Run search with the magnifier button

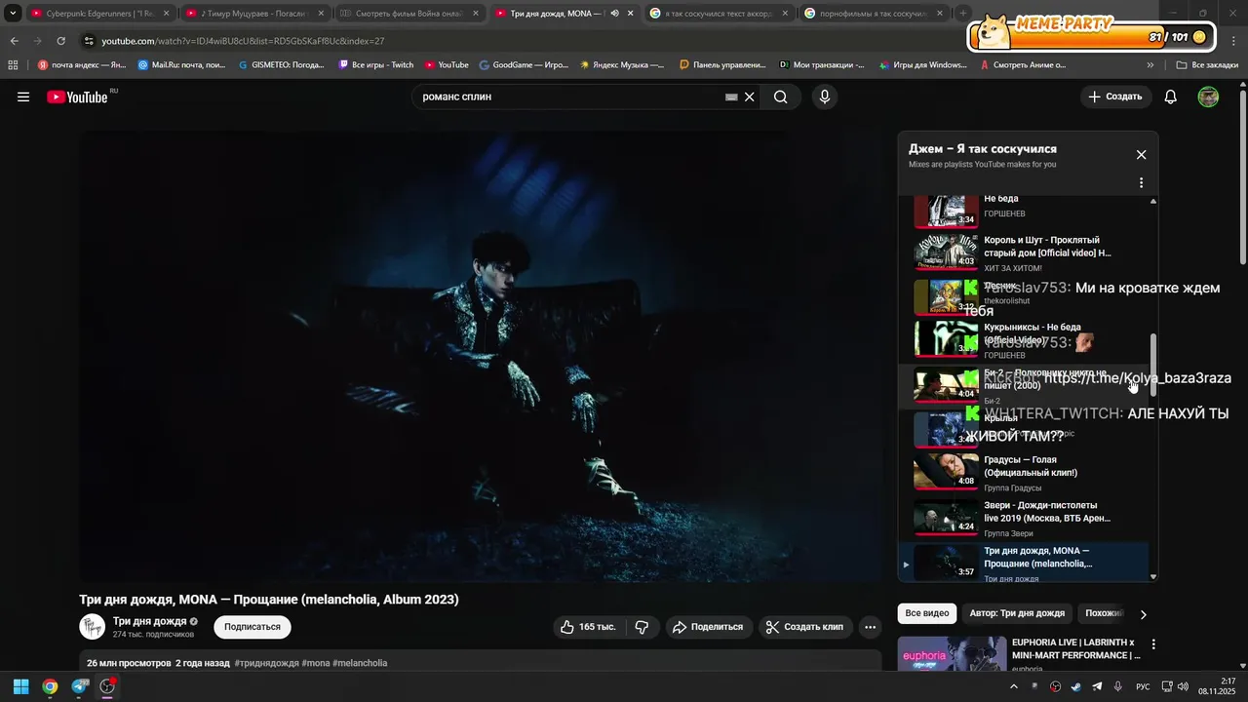click(780, 97)
